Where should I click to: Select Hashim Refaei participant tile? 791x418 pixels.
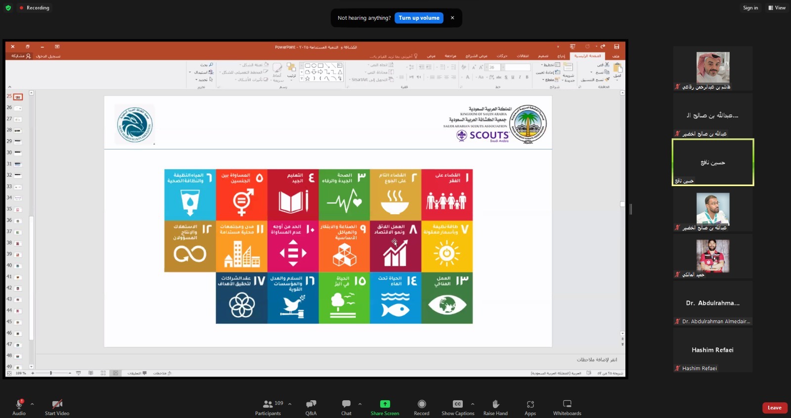coord(712,350)
